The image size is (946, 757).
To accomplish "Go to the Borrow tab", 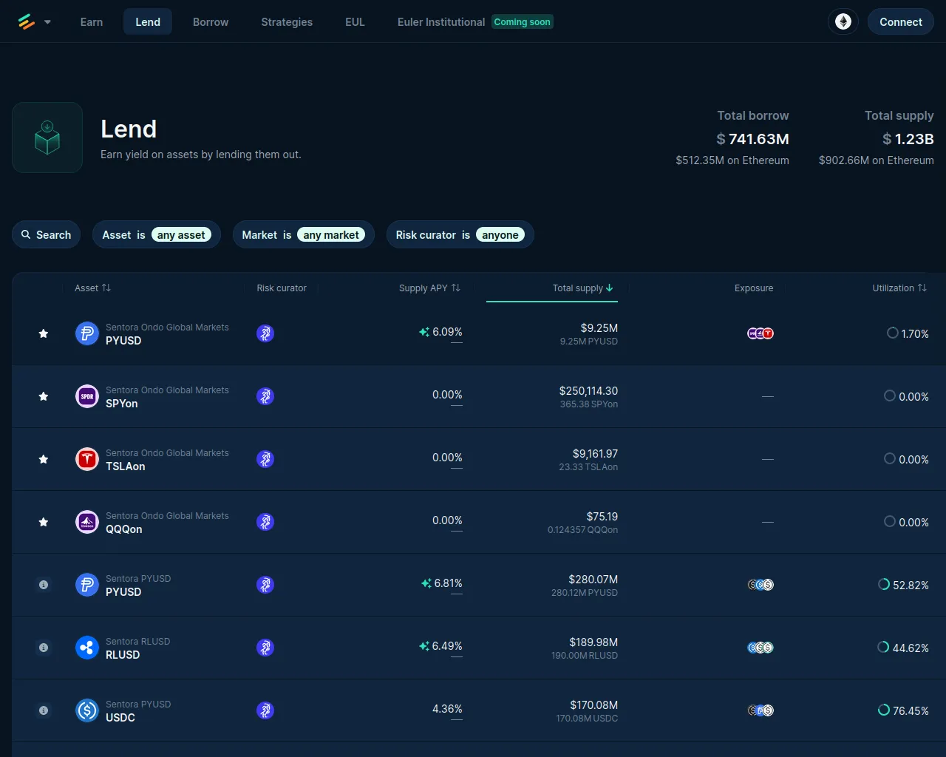I will pos(211,22).
